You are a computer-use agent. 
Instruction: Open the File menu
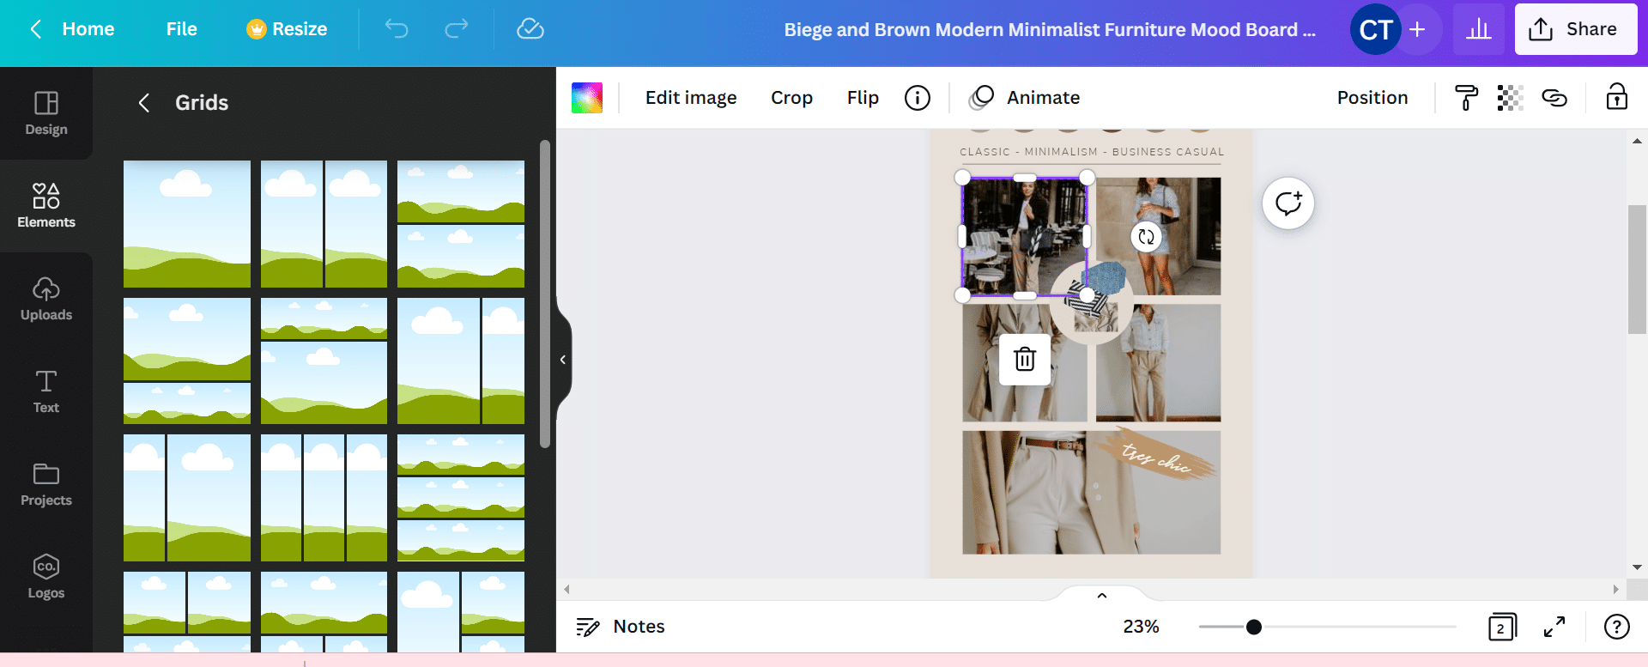point(181,29)
